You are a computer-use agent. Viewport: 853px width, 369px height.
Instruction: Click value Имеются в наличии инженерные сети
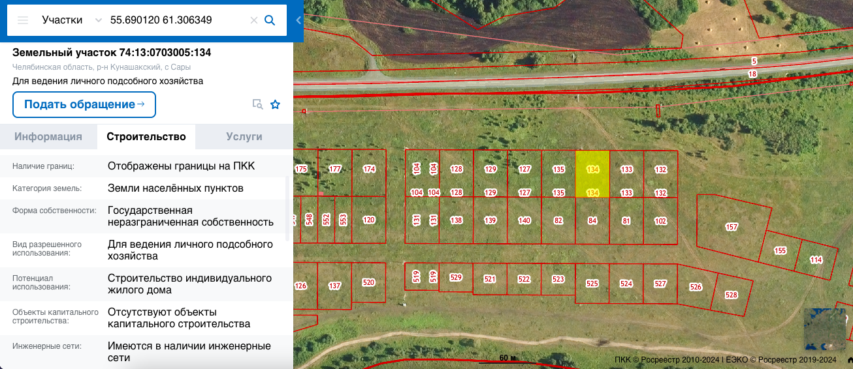pos(189,352)
